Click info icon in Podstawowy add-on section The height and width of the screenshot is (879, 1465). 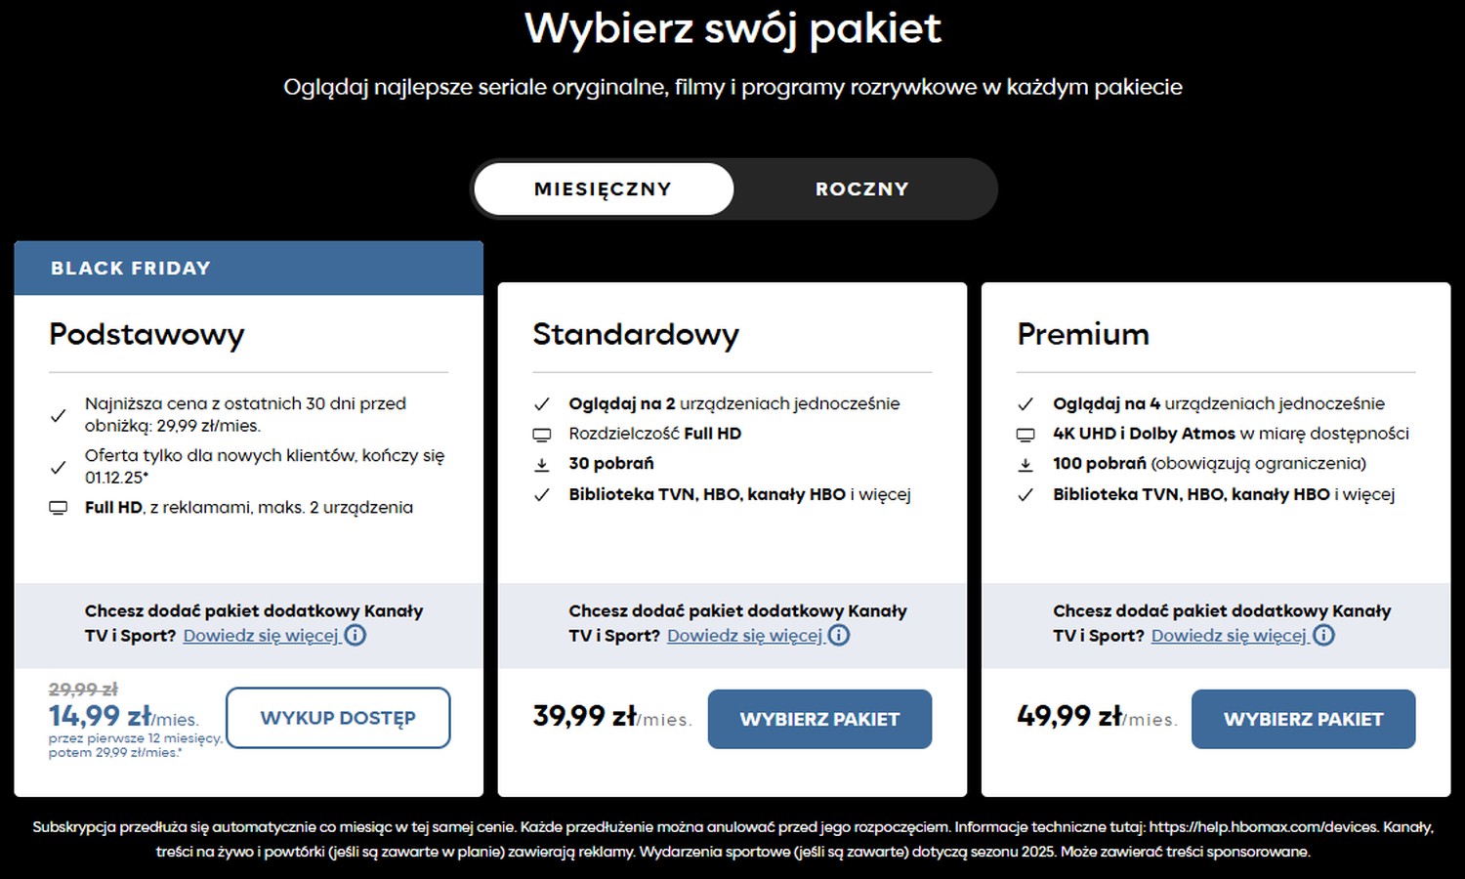[x=356, y=635]
